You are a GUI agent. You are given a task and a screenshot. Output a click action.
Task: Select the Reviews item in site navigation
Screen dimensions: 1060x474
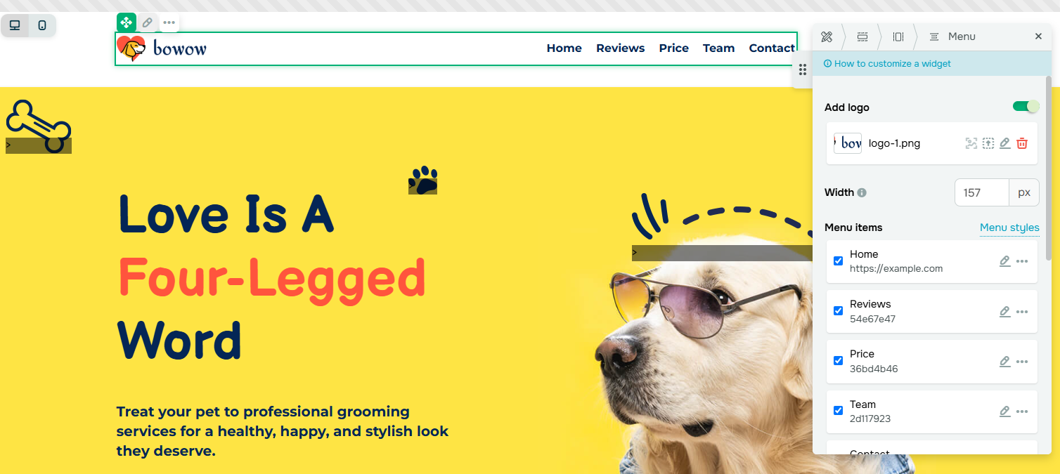point(620,48)
